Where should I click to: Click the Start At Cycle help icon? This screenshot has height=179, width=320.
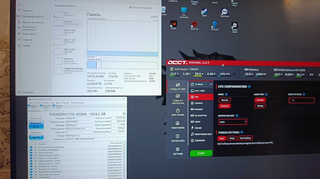click(x=304, y=94)
